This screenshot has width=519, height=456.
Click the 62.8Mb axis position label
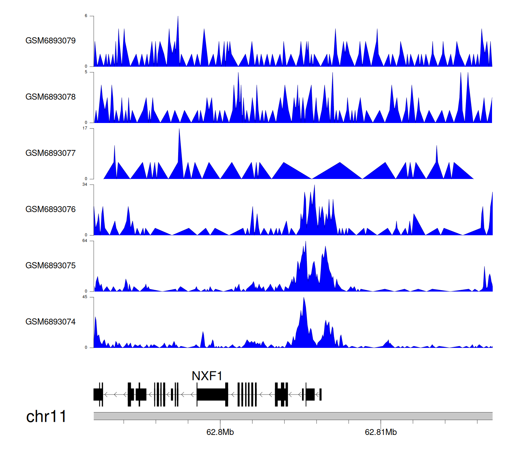[220, 432]
